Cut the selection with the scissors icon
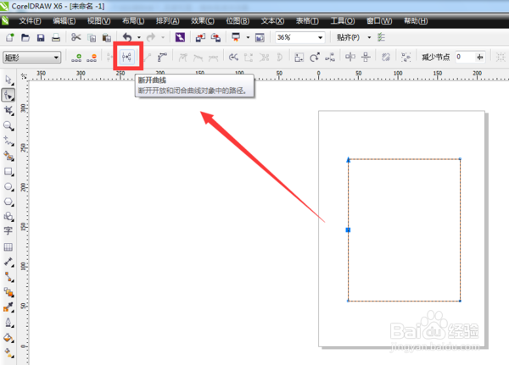 [x=76, y=37]
